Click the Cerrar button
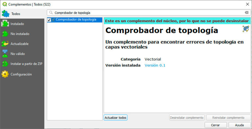252x129 pixels. click(x=216, y=125)
